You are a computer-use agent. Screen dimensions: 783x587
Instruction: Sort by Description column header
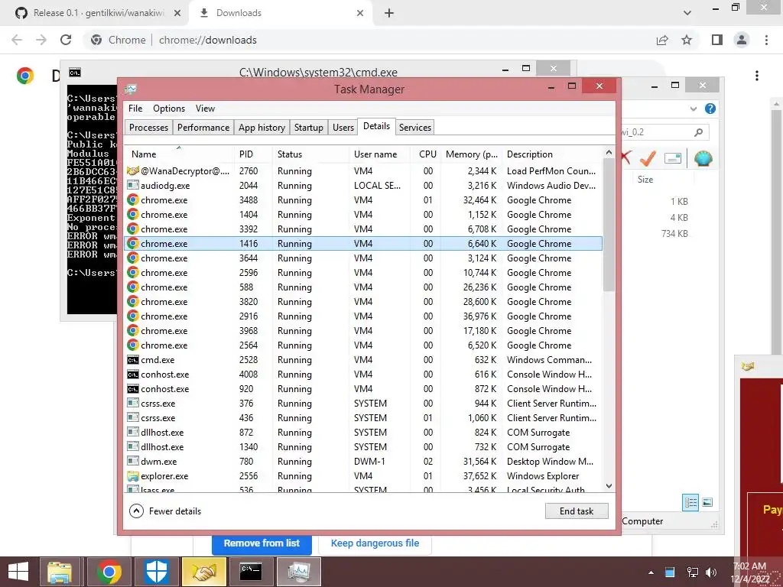tap(552, 154)
